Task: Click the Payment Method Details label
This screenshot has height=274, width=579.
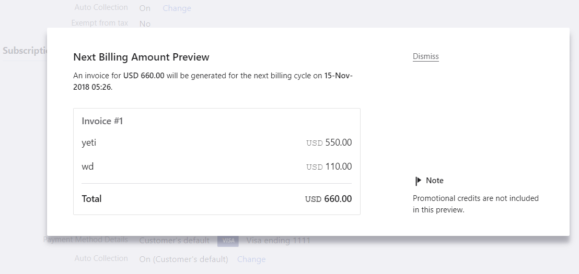Action: 86,240
